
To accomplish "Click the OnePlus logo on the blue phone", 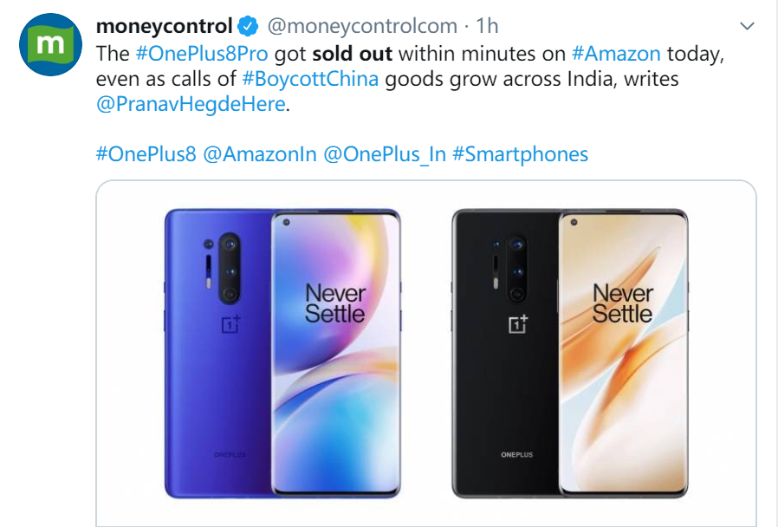I will click(x=230, y=325).
